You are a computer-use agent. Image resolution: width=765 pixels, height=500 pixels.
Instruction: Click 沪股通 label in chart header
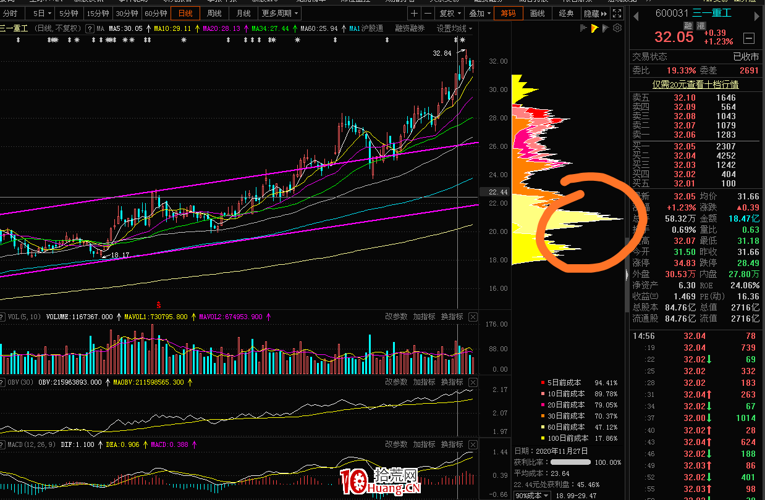(372, 28)
